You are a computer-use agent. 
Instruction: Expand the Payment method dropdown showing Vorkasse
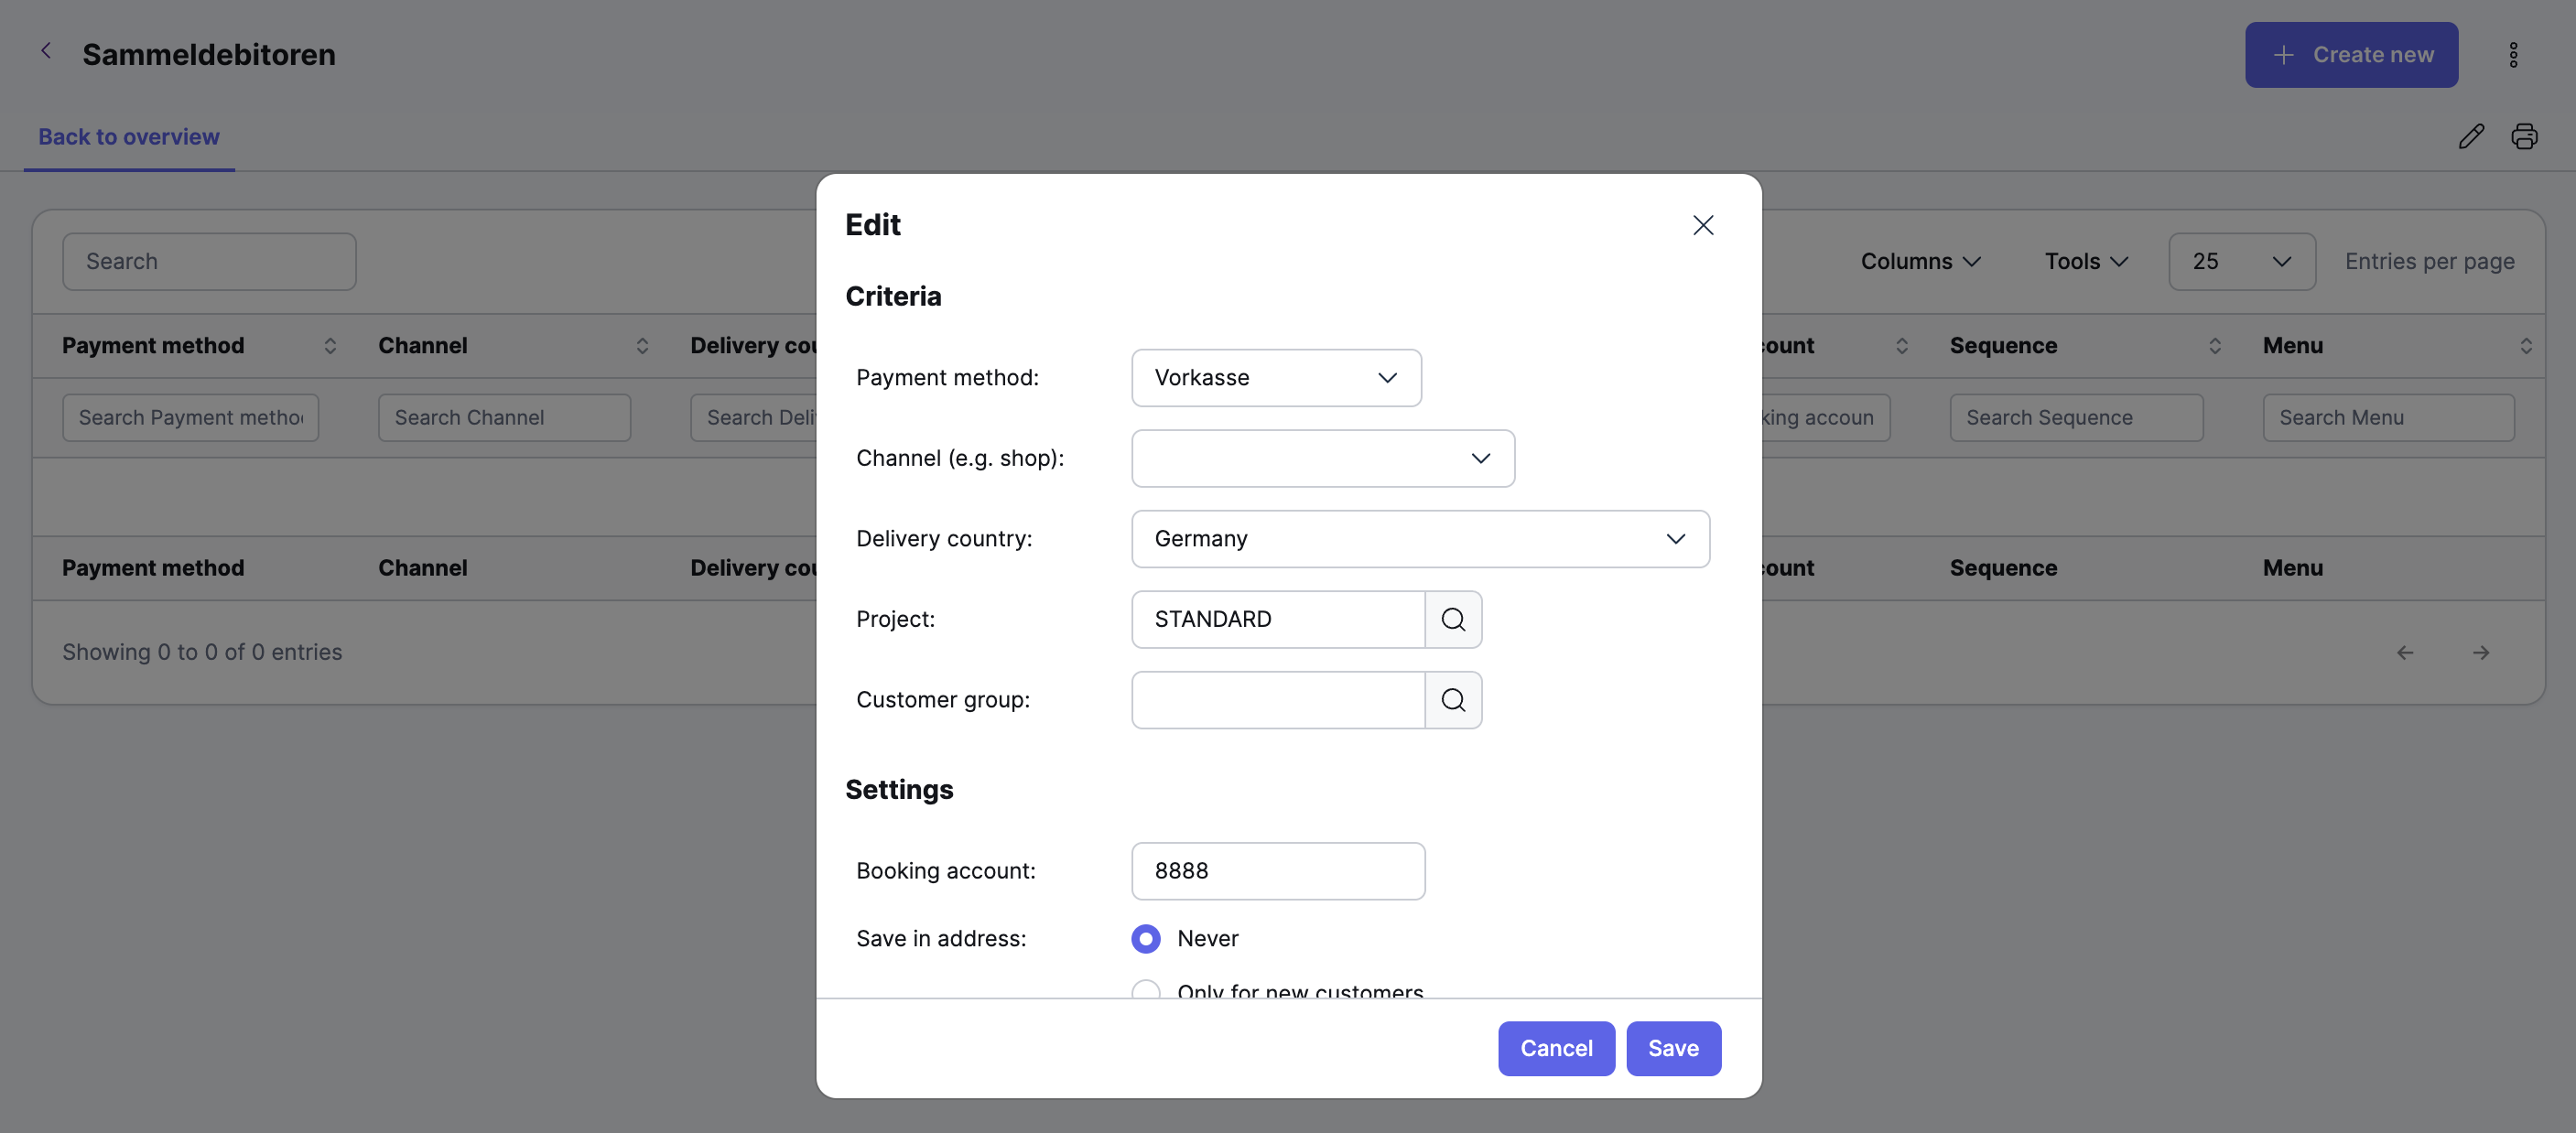pyautogui.click(x=1276, y=378)
